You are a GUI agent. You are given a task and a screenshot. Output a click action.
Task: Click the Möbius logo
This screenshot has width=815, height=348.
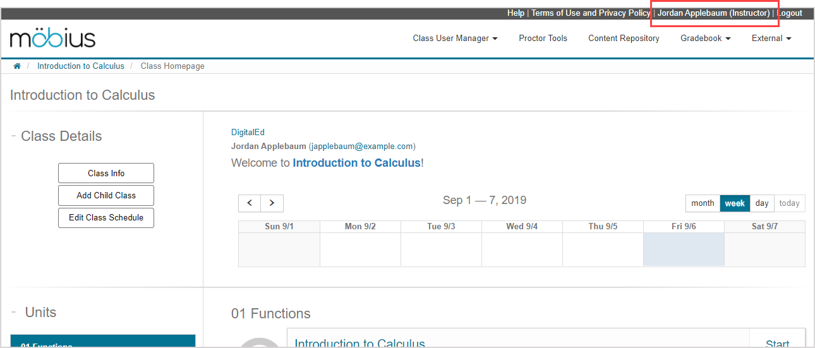click(52, 38)
